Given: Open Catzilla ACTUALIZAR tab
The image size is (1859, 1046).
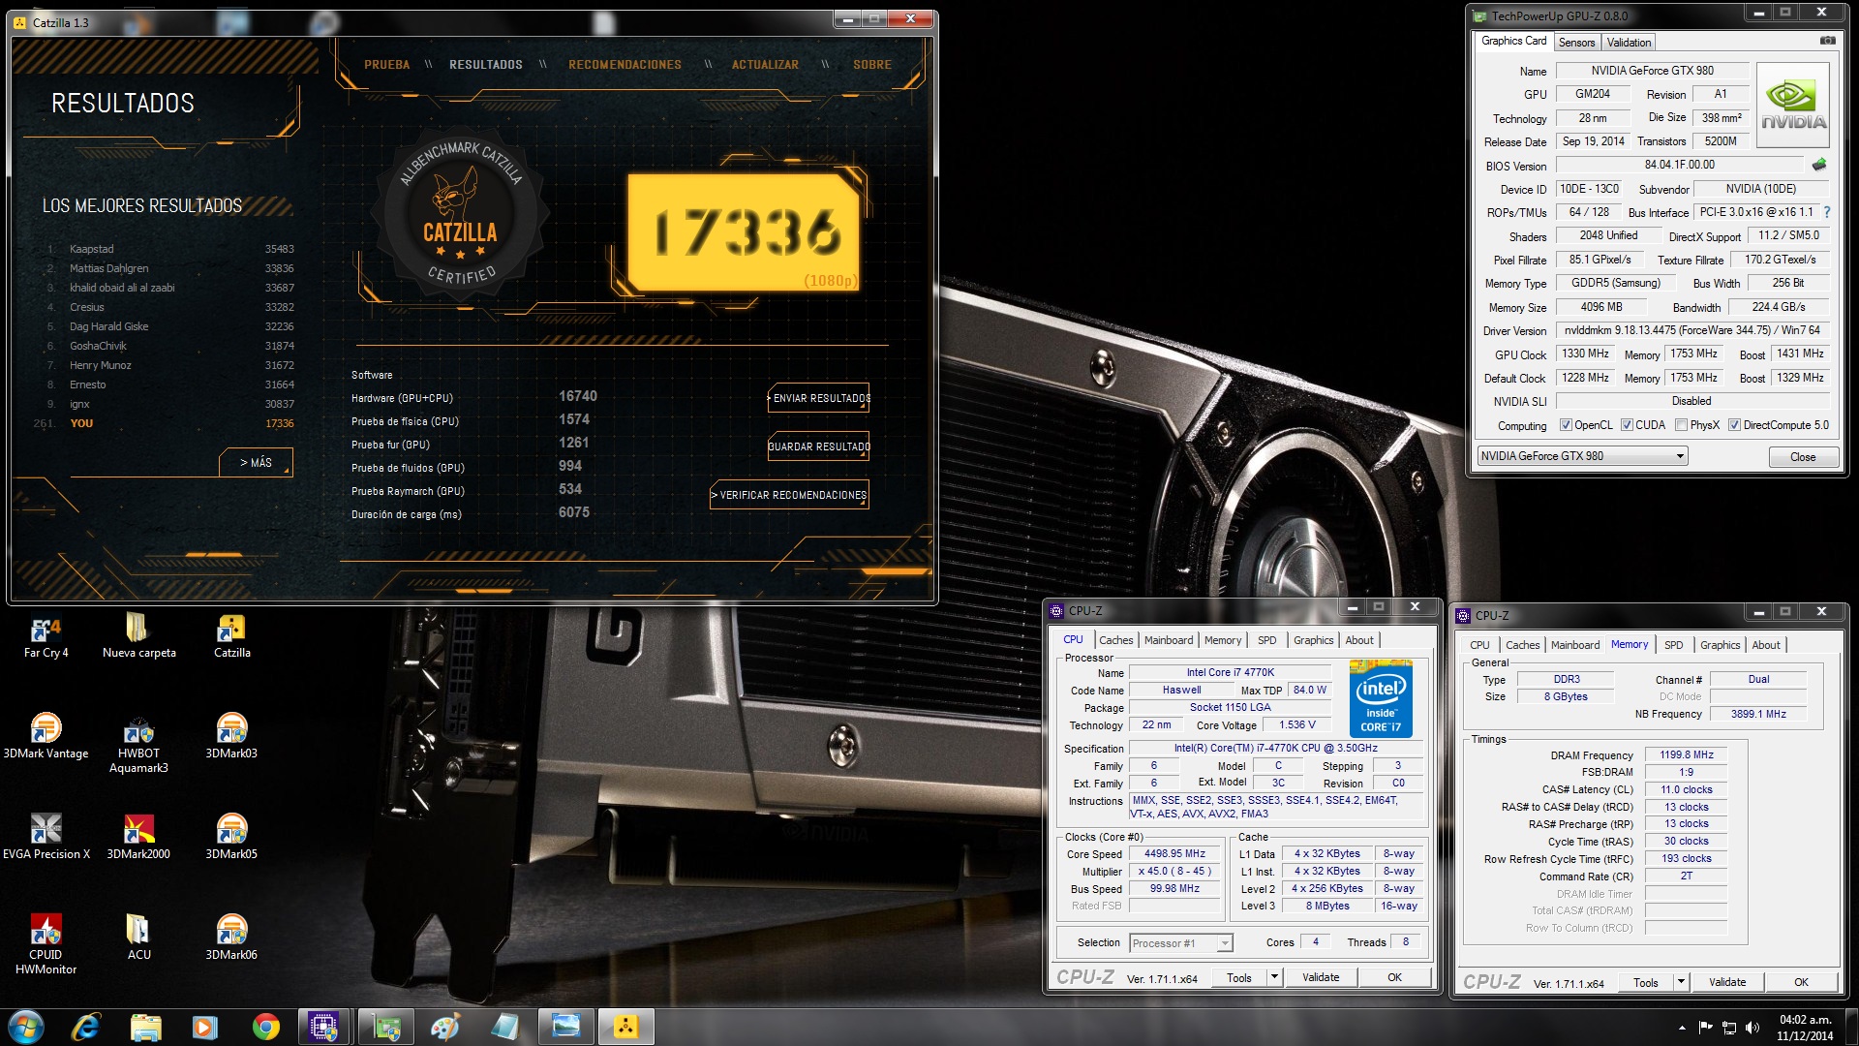Looking at the screenshot, I should [765, 65].
